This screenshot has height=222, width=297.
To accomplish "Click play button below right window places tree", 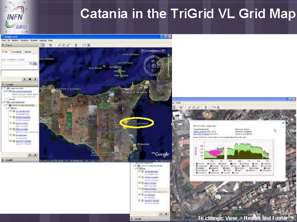I will click(161, 214).
